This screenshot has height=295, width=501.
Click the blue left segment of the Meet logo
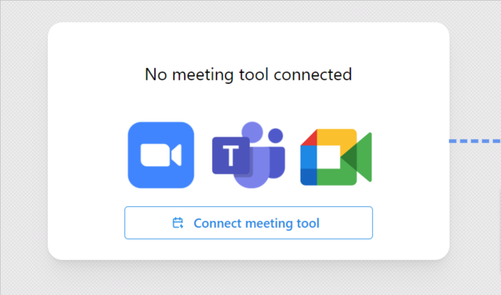click(x=308, y=157)
